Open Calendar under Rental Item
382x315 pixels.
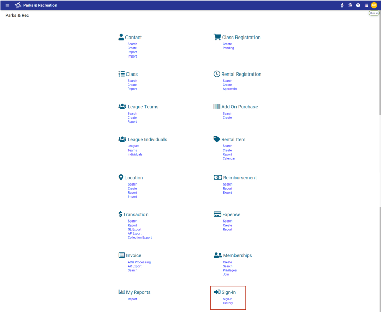click(229, 159)
